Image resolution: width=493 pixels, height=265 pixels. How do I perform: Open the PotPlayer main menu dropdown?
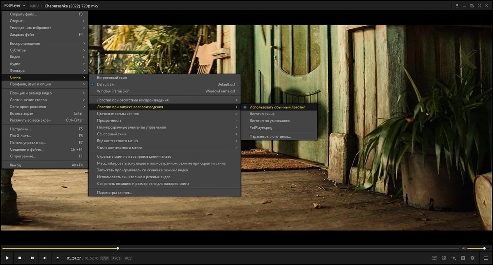point(14,6)
